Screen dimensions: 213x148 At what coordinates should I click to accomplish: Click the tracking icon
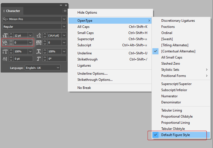coord(39,43)
